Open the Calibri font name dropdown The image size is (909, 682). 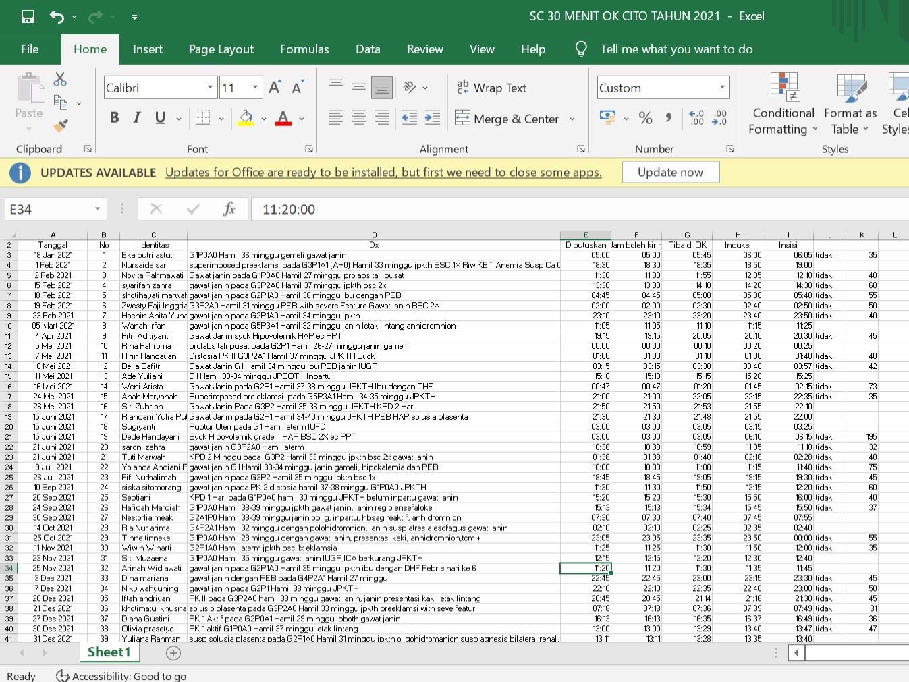210,88
